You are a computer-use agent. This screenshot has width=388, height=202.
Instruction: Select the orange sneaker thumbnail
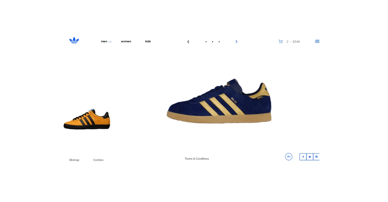click(x=87, y=119)
